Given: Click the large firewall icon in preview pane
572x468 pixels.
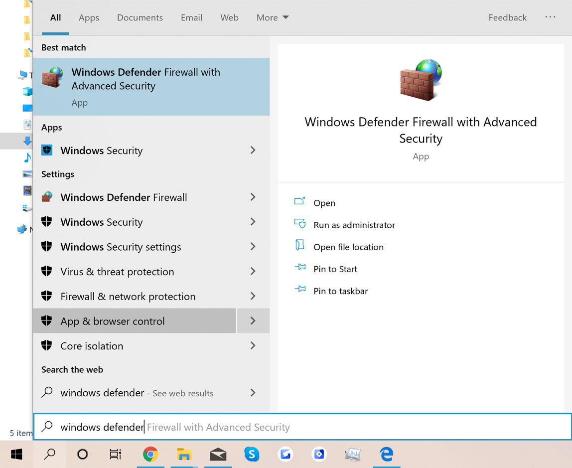Looking at the screenshot, I should tap(421, 80).
